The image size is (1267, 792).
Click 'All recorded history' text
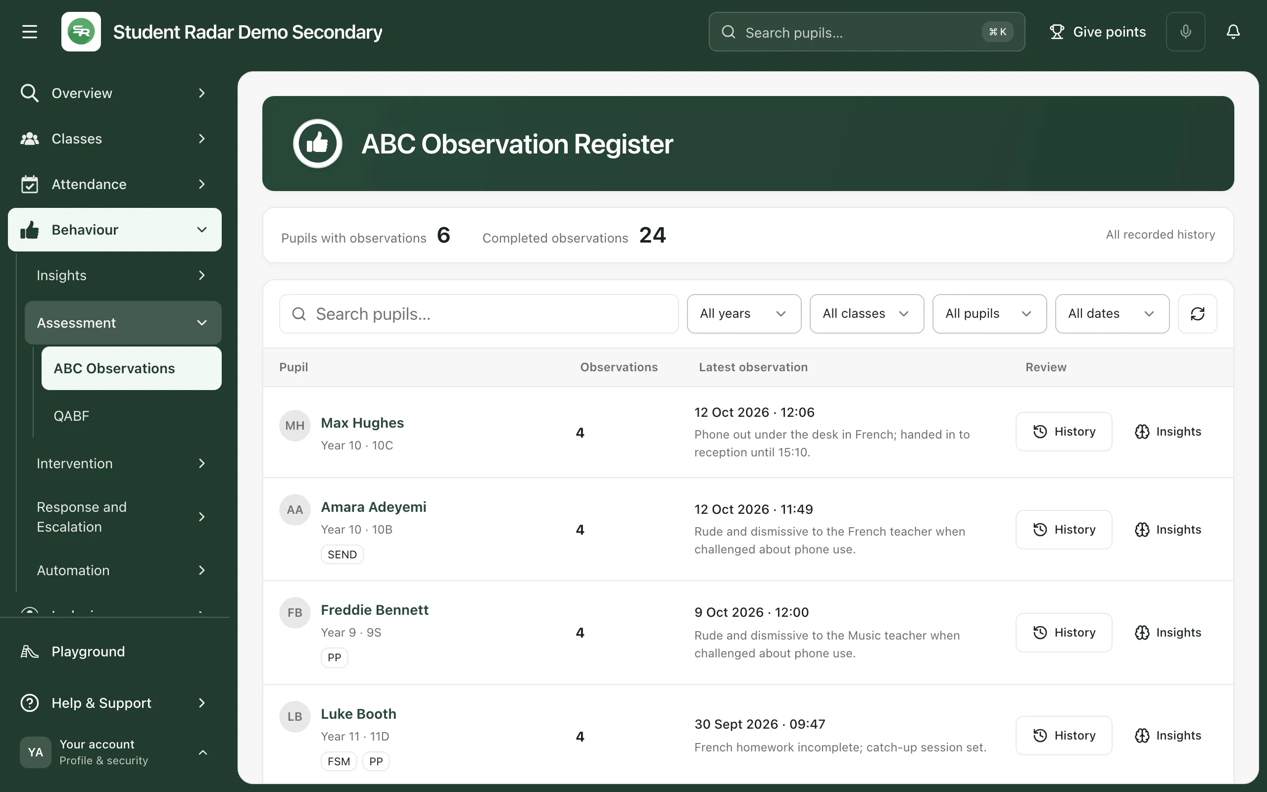tap(1160, 235)
